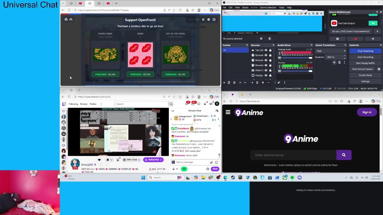
Task: Purchase the XOXO skin
Action: point(140,74)
